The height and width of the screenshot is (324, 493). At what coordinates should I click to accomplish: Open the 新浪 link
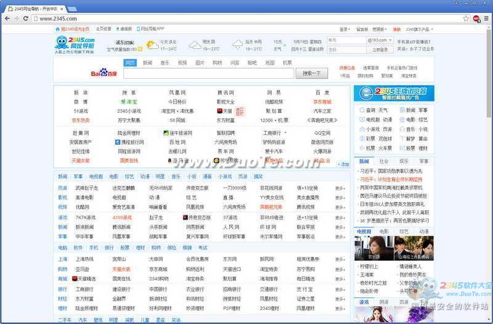[81, 93]
